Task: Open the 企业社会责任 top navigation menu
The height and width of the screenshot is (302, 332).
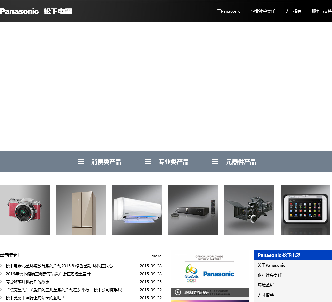Action: (263, 11)
